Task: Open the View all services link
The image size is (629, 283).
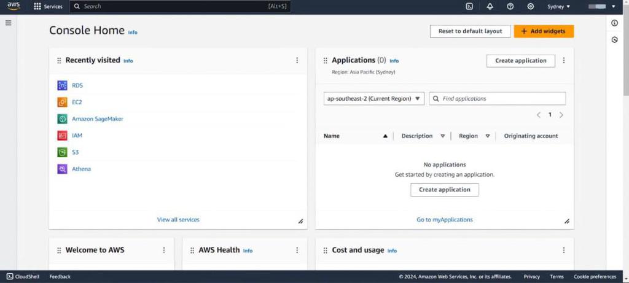Action: 178,220
